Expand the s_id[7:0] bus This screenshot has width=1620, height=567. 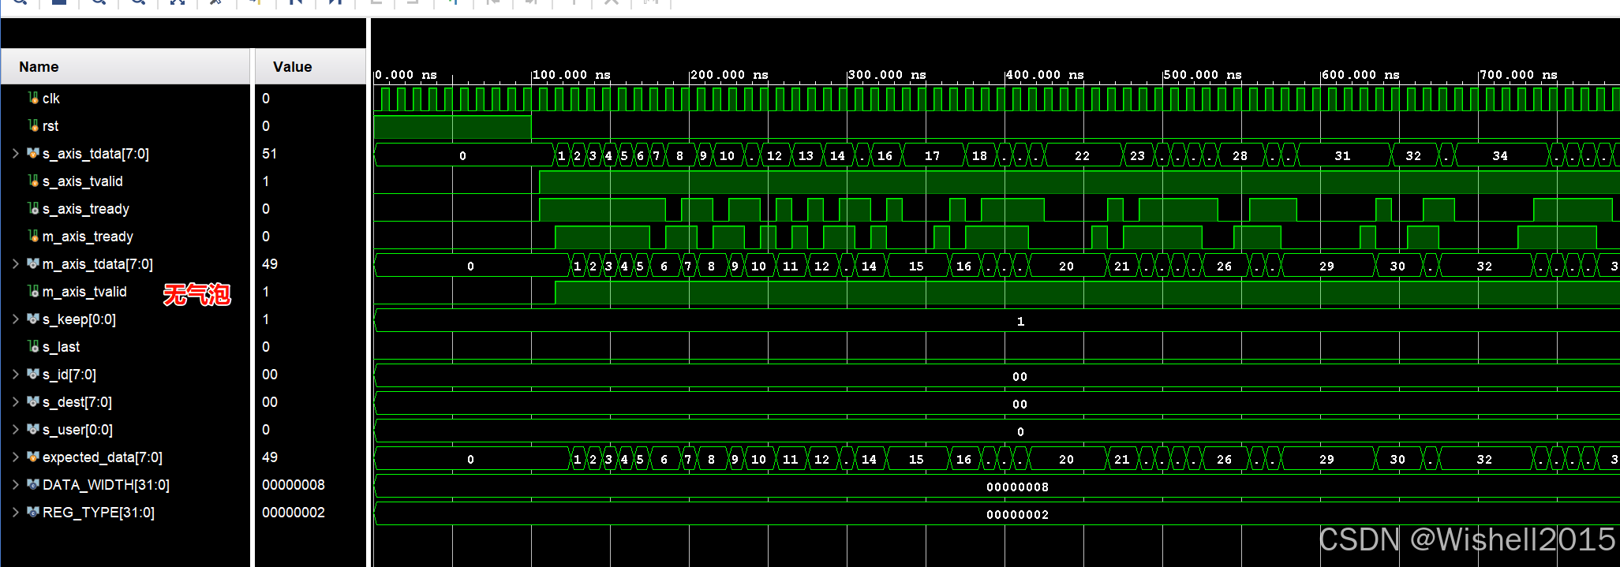coord(15,374)
